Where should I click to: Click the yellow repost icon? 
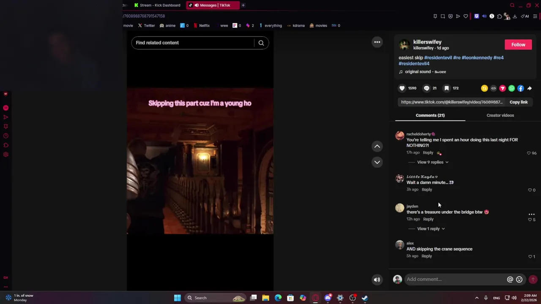point(484,88)
